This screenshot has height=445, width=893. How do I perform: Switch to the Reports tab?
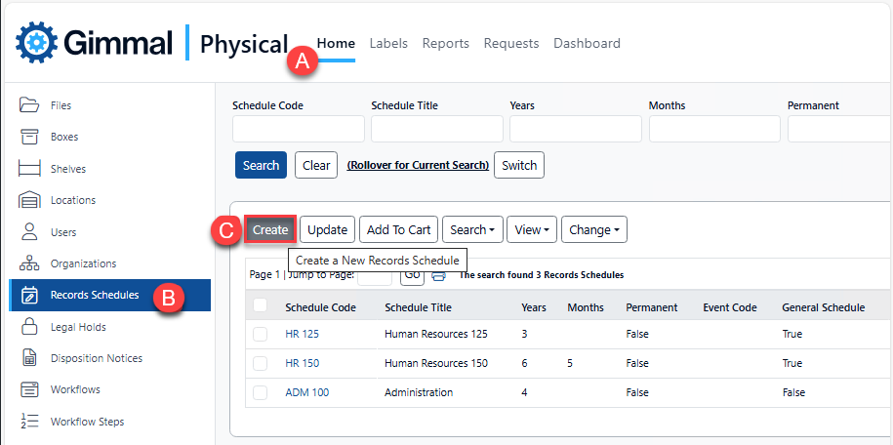click(445, 43)
